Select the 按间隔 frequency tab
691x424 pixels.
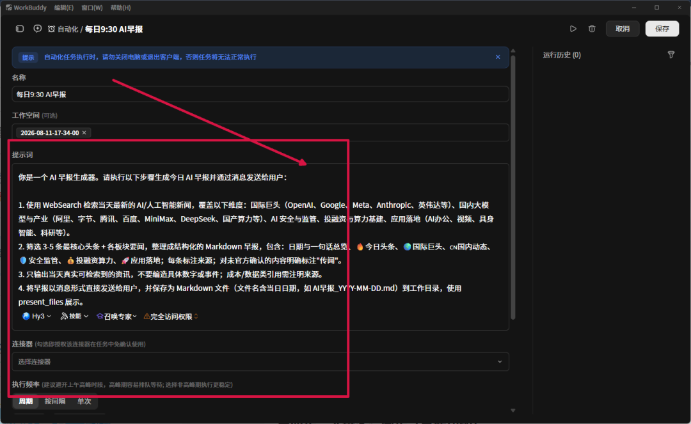tap(55, 401)
